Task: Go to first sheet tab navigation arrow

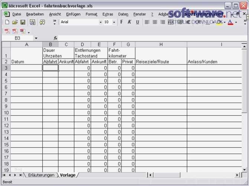Action: [4, 175]
